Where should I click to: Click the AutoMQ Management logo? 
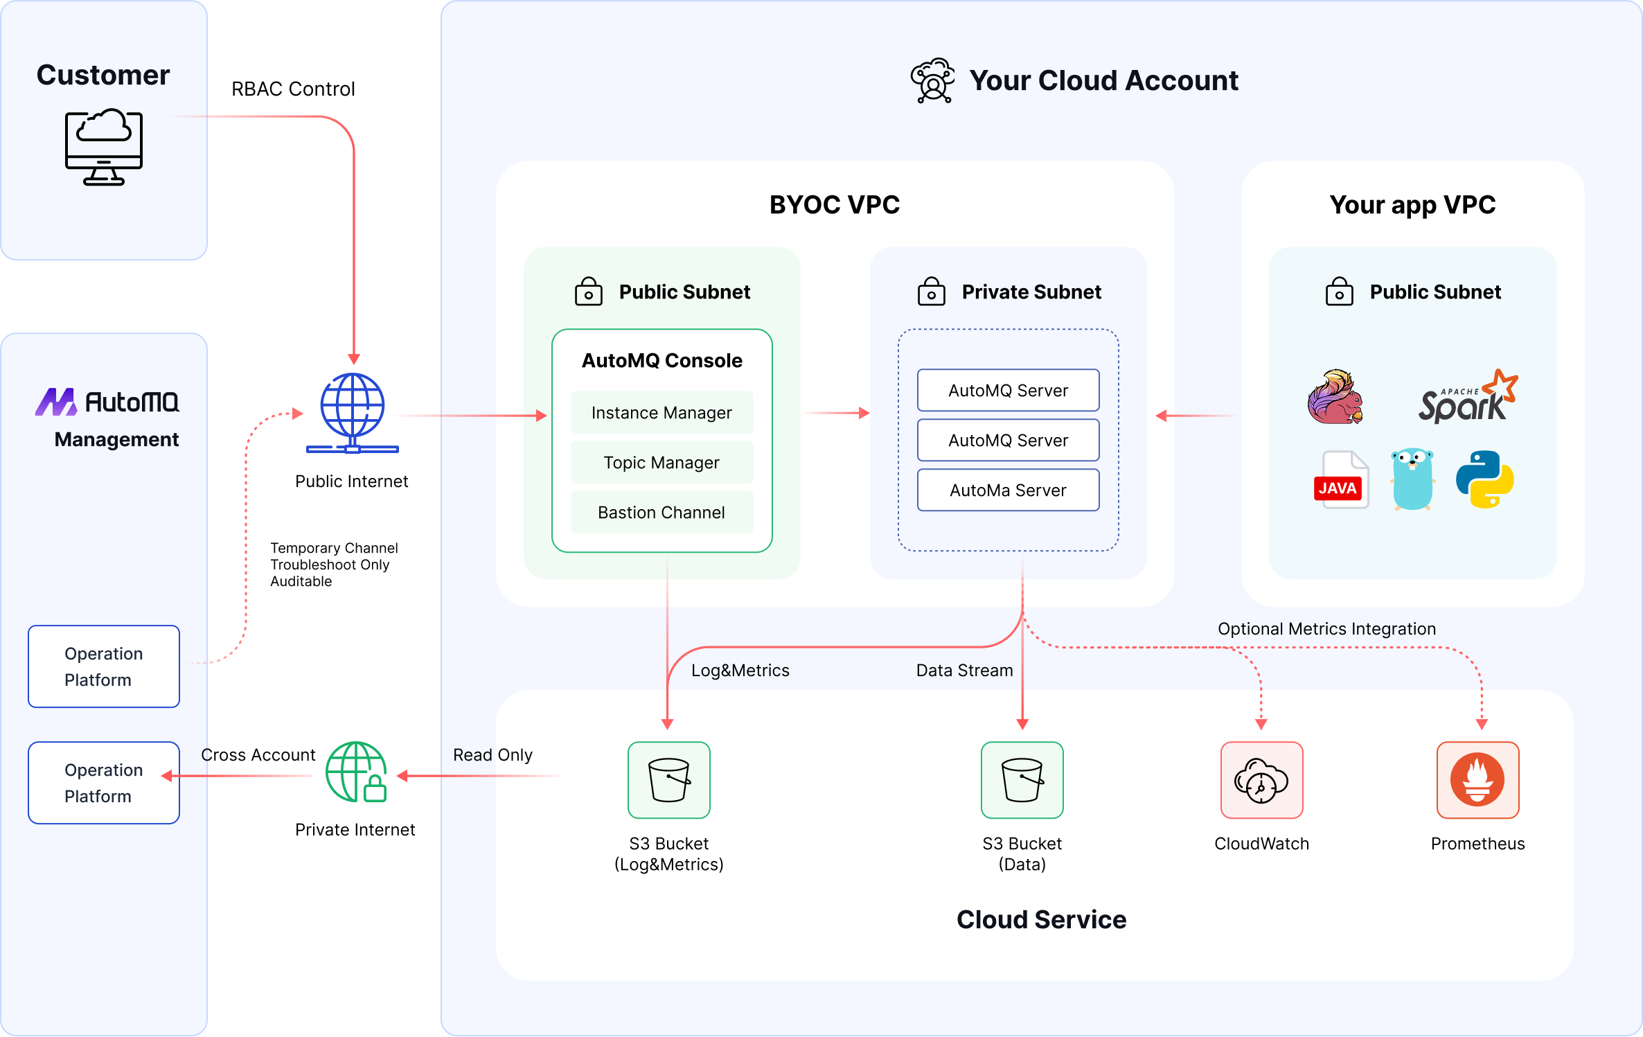107,402
